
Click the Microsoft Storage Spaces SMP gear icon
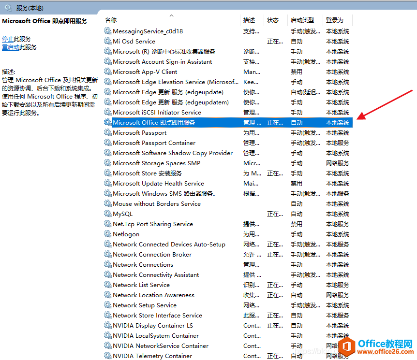pos(108,163)
